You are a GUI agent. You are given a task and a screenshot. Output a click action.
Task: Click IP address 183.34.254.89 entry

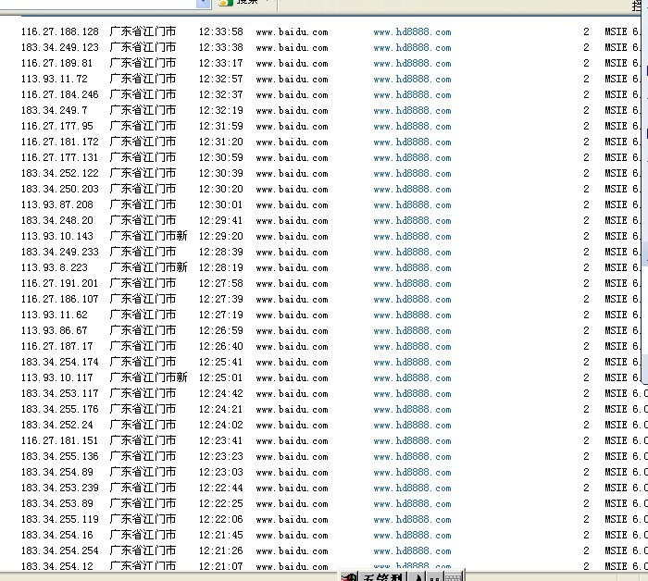click(56, 472)
